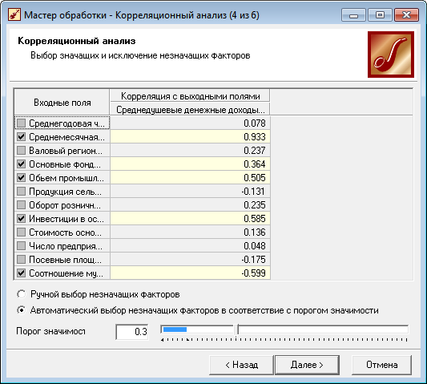Select Ручной выбор незначащих факторов radio
427x384 pixels.
point(22,294)
